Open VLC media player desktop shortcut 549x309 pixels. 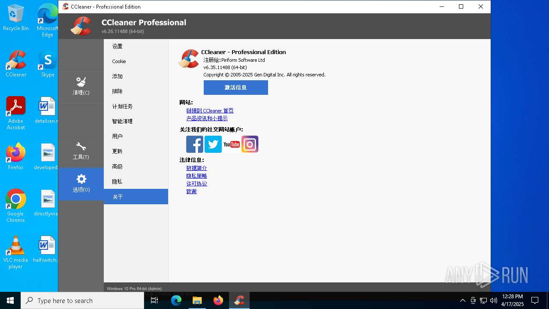click(15, 252)
